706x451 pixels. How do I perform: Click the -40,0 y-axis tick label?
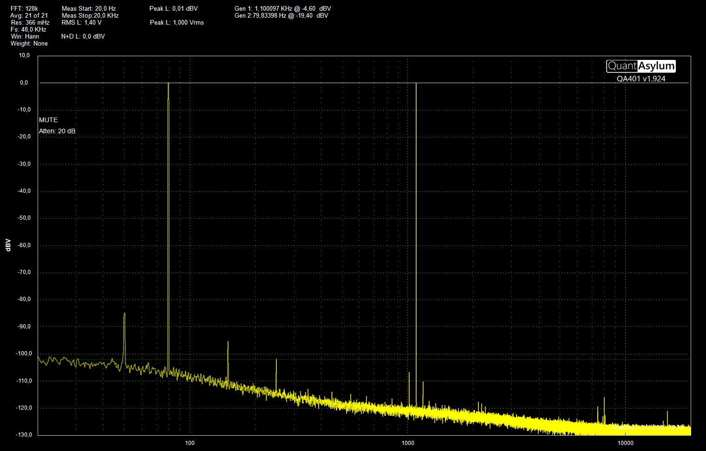click(24, 191)
